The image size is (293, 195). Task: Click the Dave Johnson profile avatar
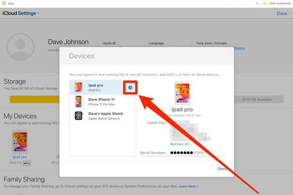pyautogui.click(x=20, y=47)
